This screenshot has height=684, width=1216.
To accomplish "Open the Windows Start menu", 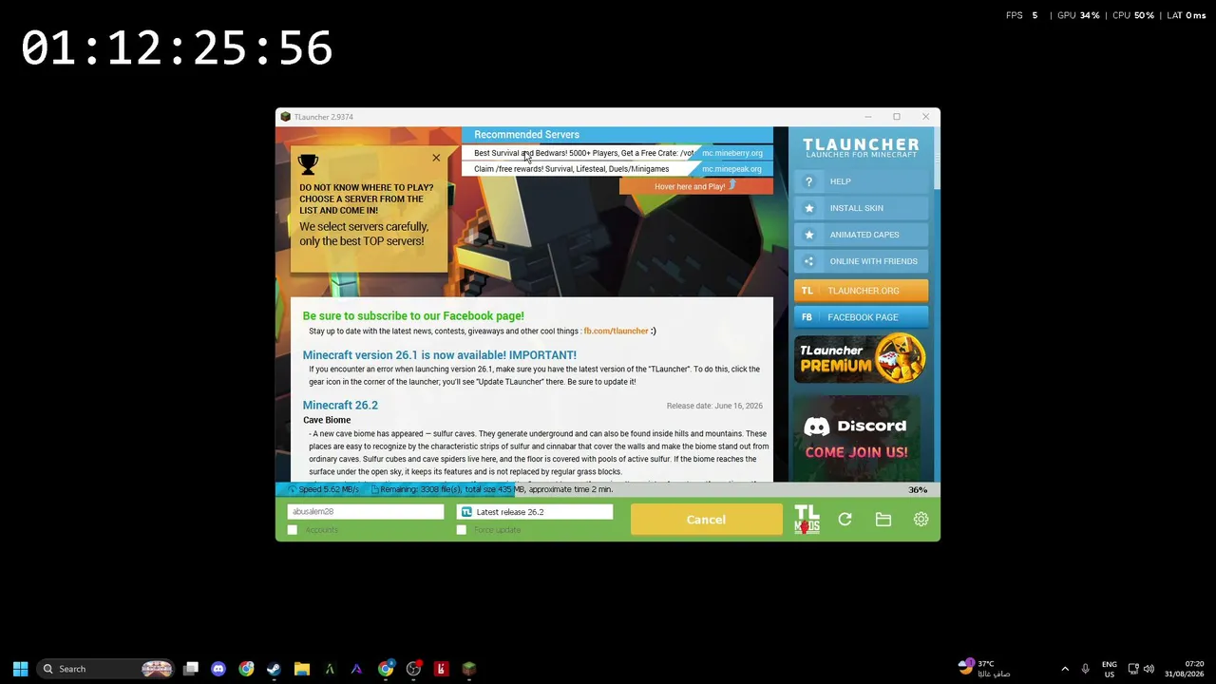I will point(20,669).
